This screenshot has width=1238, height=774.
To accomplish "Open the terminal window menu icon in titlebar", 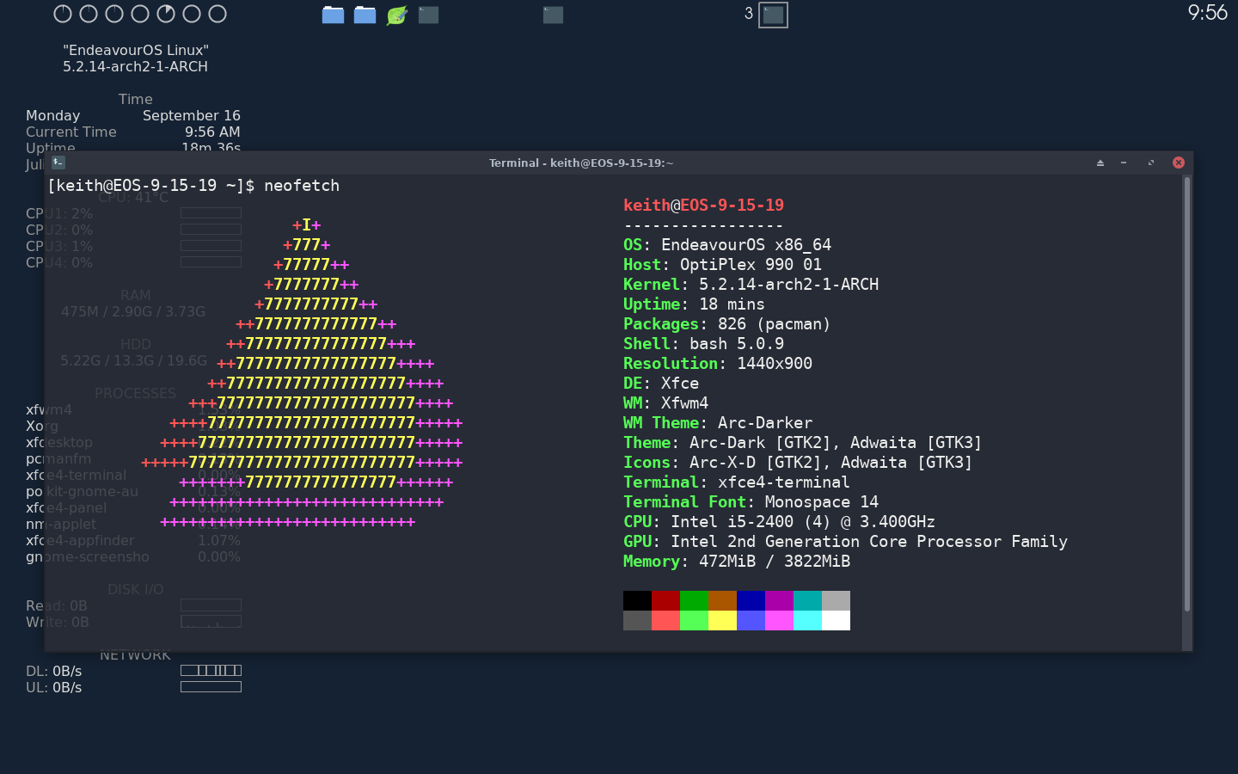I will (x=58, y=162).
